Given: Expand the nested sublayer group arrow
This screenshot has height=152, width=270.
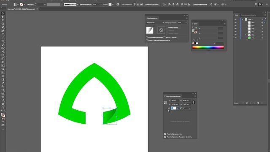Looking at the screenshot, I should click(246, 35).
